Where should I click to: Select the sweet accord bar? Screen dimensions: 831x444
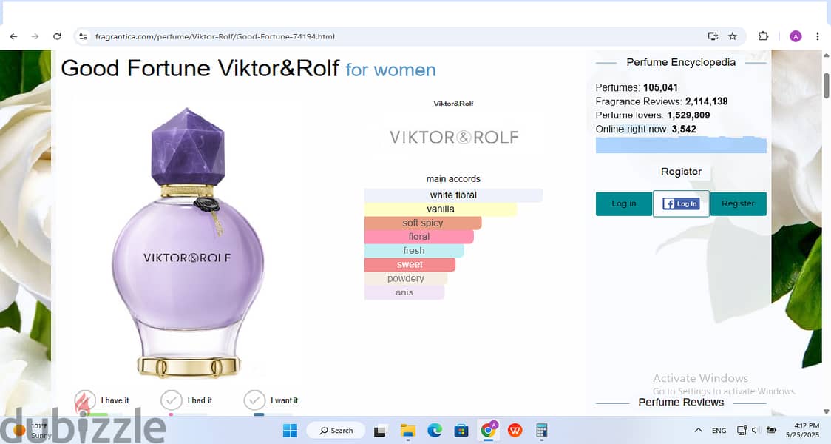click(410, 264)
